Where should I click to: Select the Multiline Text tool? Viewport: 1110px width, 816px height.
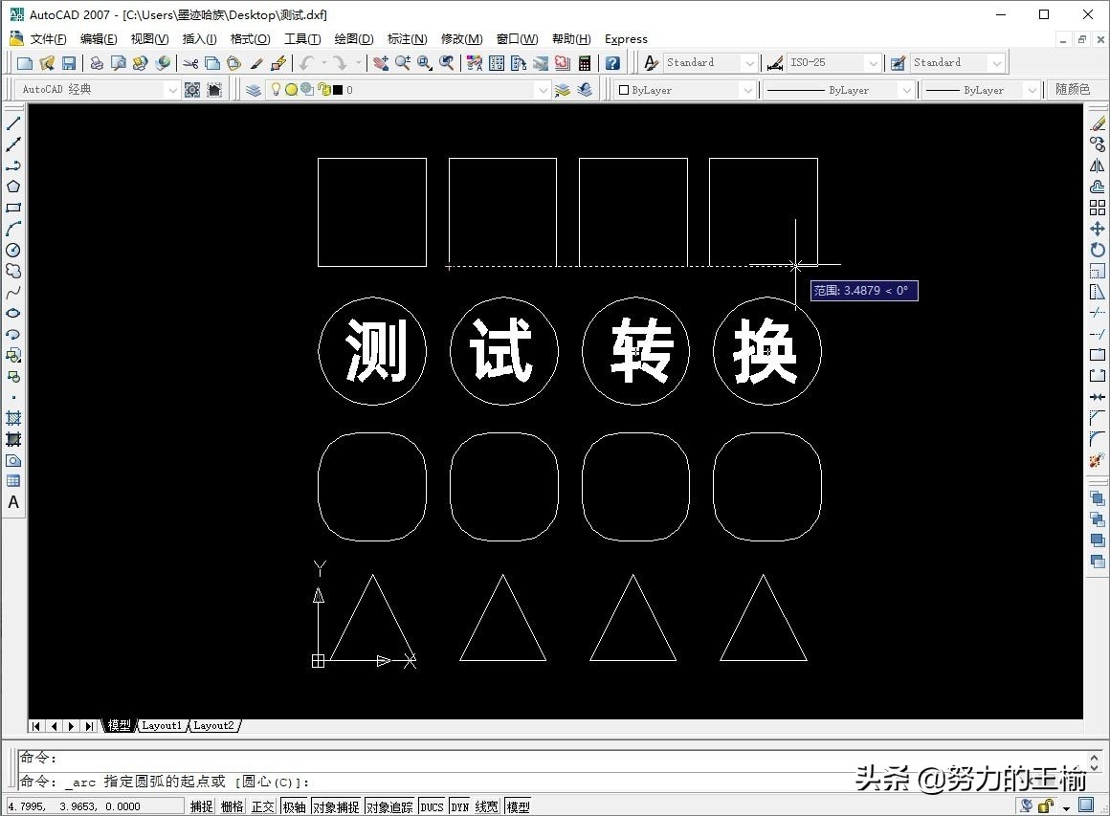pos(12,502)
